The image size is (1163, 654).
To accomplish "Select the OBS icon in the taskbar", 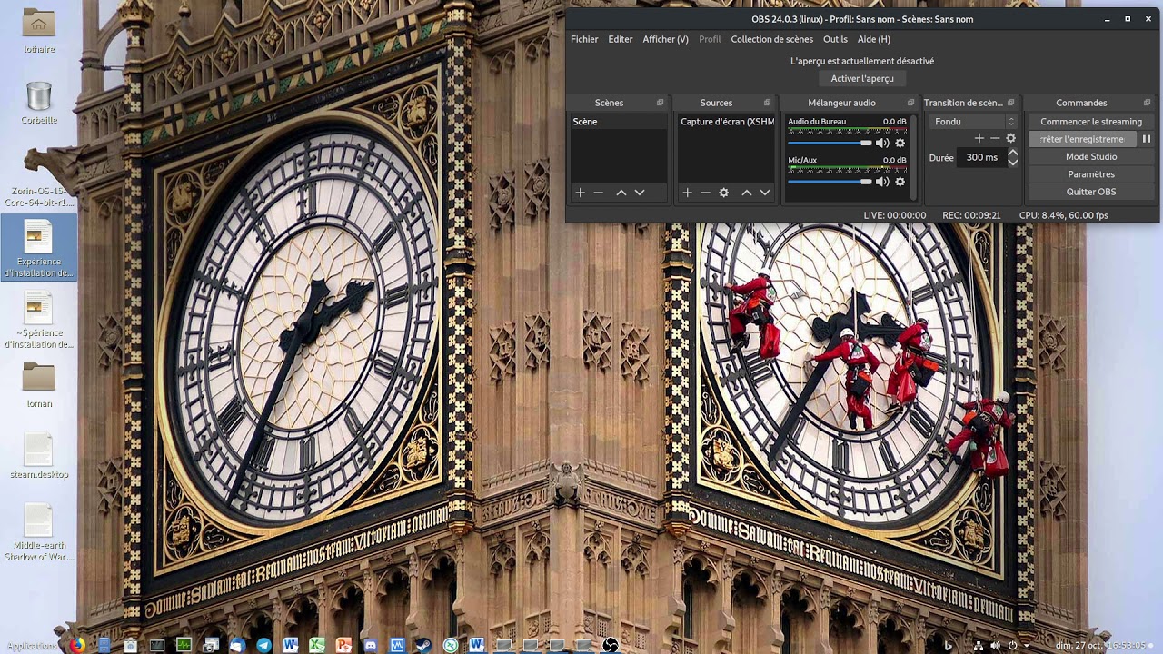I will coord(611,645).
